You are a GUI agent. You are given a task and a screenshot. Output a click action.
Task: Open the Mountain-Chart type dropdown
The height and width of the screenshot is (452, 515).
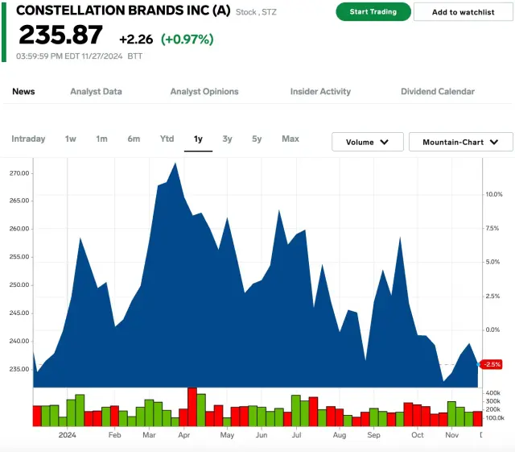[461, 142]
